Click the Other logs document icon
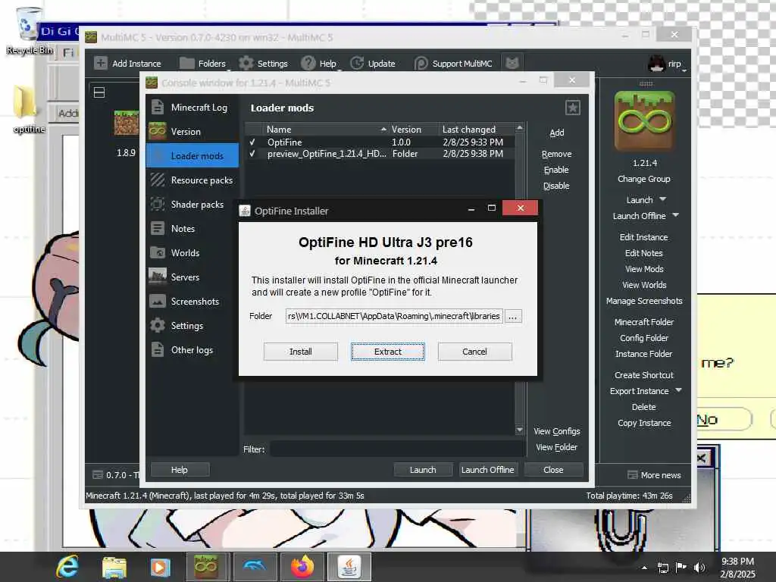This screenshot has width=776, height=582. (158, 349)
